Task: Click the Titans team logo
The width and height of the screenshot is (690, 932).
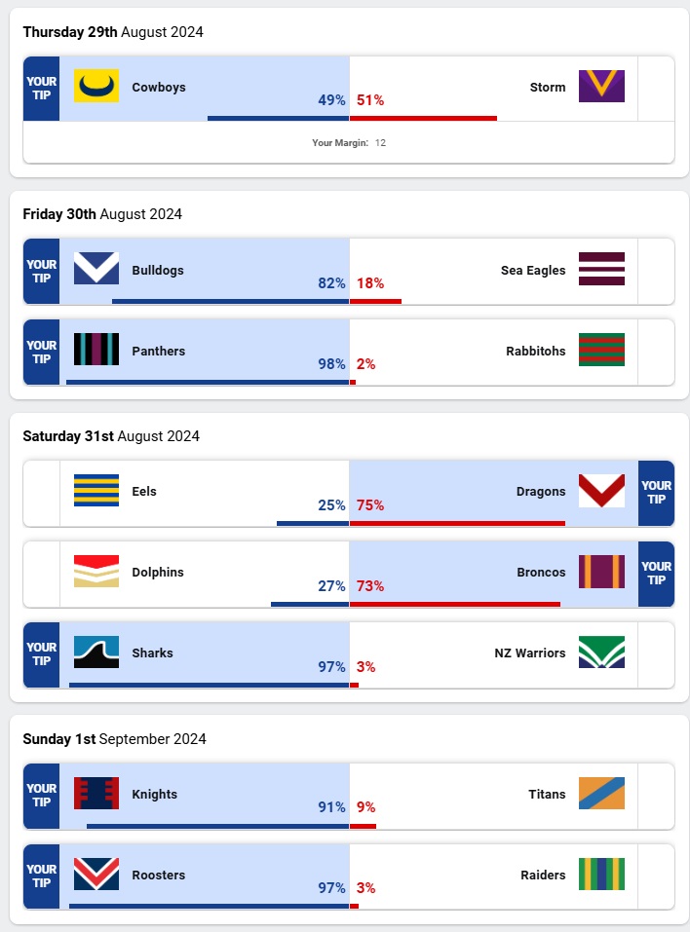Action: [601, 793]
